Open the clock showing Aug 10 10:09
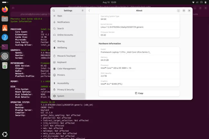Screen dimensions: 209x139 [109, 2]
